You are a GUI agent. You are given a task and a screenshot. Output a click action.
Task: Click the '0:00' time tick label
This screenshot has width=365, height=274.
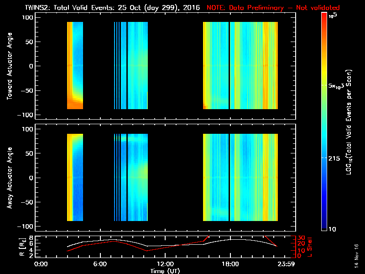coord(41,264)
